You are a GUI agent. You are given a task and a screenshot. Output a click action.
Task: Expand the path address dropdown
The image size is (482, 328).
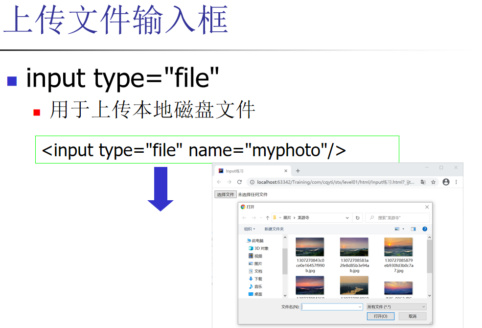coord(347,218)
